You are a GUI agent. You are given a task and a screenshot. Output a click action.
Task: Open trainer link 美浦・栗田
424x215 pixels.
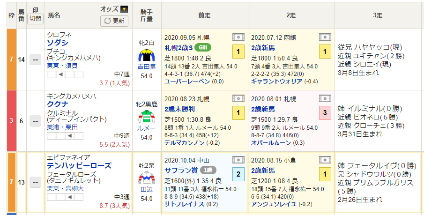pyautogui.click(x=62, y=127)
